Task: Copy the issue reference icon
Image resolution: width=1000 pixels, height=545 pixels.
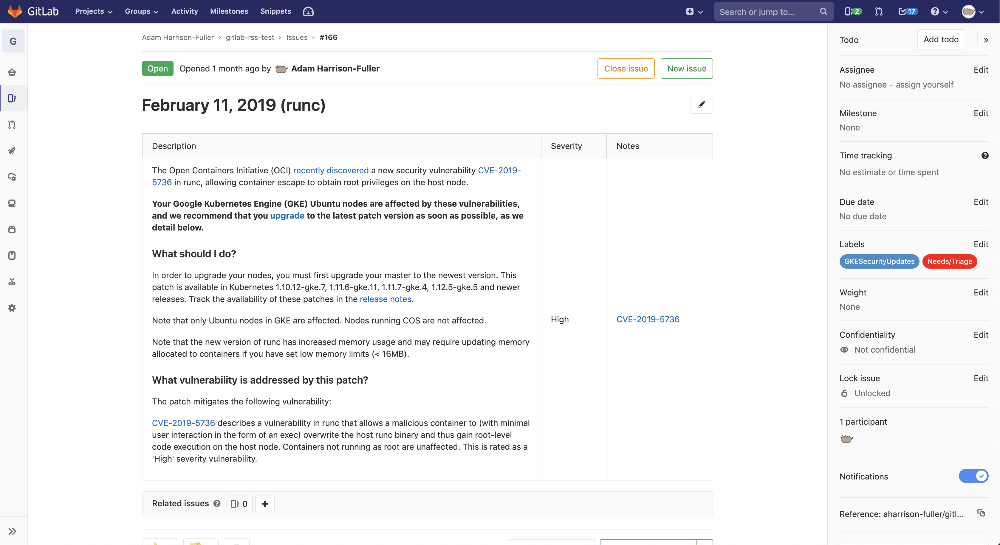Action: pos(981,513)
